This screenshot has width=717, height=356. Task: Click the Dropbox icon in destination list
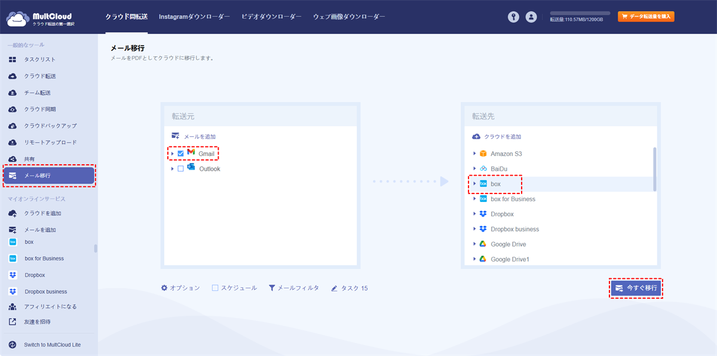(483, 214)
